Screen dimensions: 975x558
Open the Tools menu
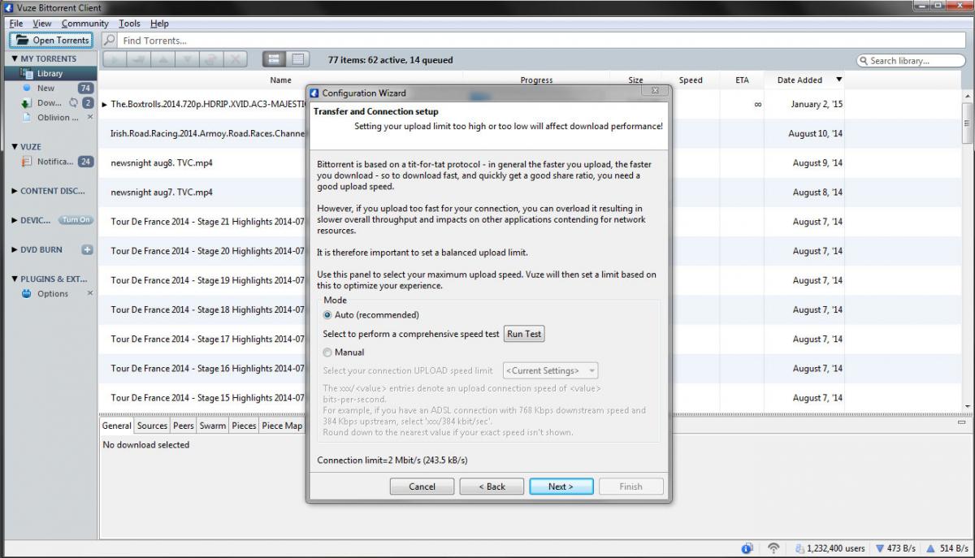pos(129,24)
